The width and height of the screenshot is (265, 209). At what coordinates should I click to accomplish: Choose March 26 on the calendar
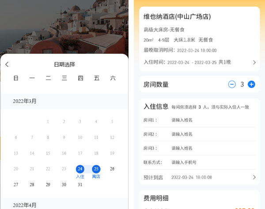(x=112, y=169)
